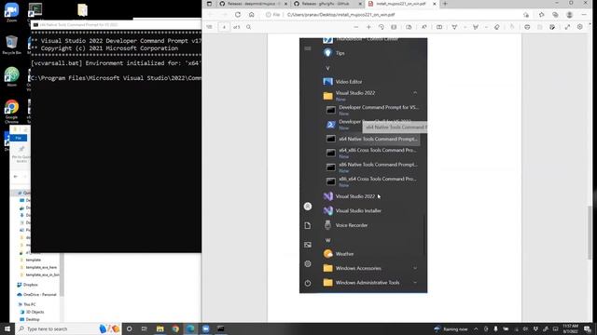Click Pin to Quick access in Explorer
This screenshot has width=597, height=335.
(21, 154)
